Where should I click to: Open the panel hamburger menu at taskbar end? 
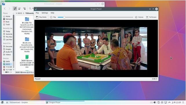coord(183,102)
